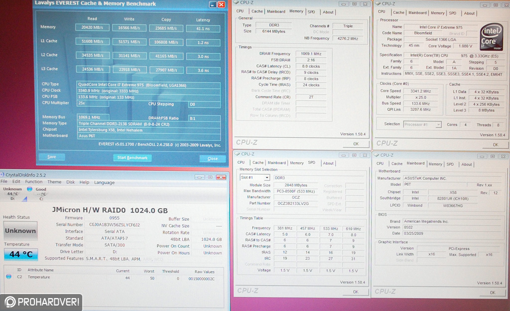
Task: Click NB Frequency value 4276.2 MHz
Action: [348, 38]
